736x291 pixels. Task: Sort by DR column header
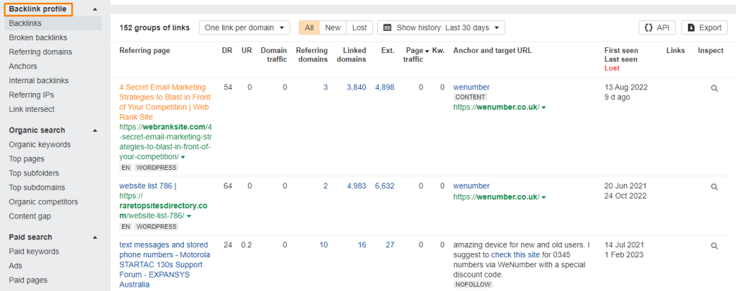point(227,50)
